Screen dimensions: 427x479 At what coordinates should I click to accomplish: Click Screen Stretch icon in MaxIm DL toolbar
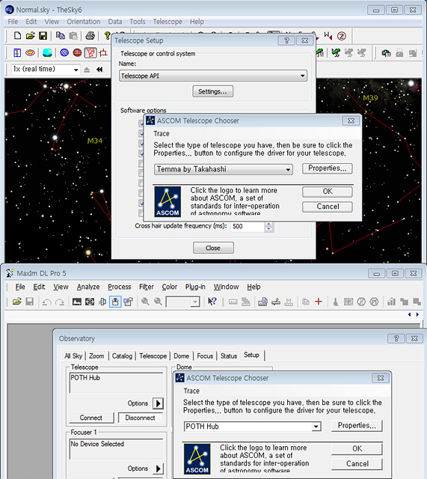pos(76,302)
